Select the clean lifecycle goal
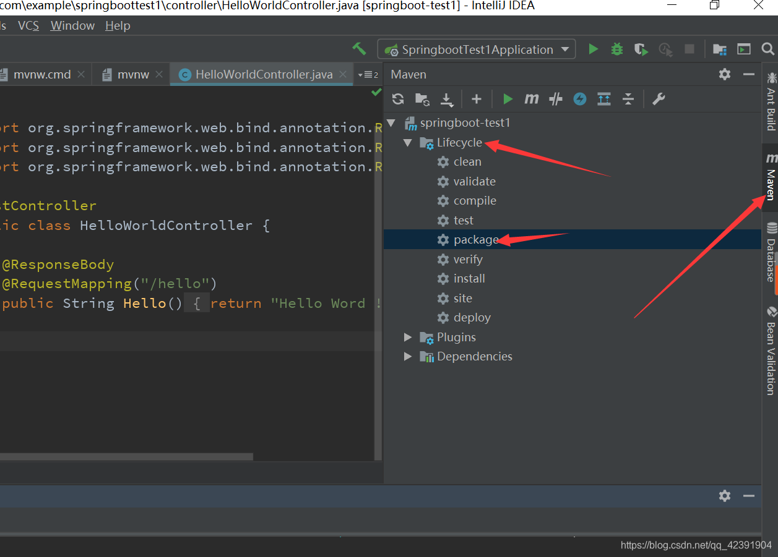Viewport: 778px width, 557px height. coord(467,162)
